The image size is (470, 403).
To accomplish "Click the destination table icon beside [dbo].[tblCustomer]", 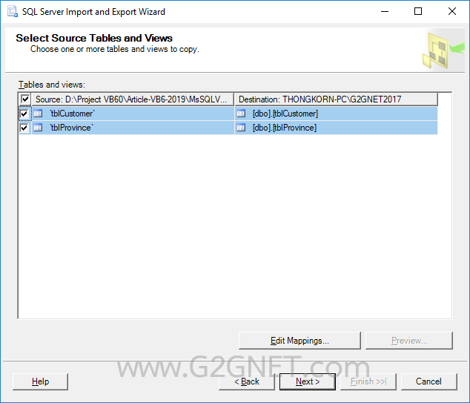I will pos(241,114).
